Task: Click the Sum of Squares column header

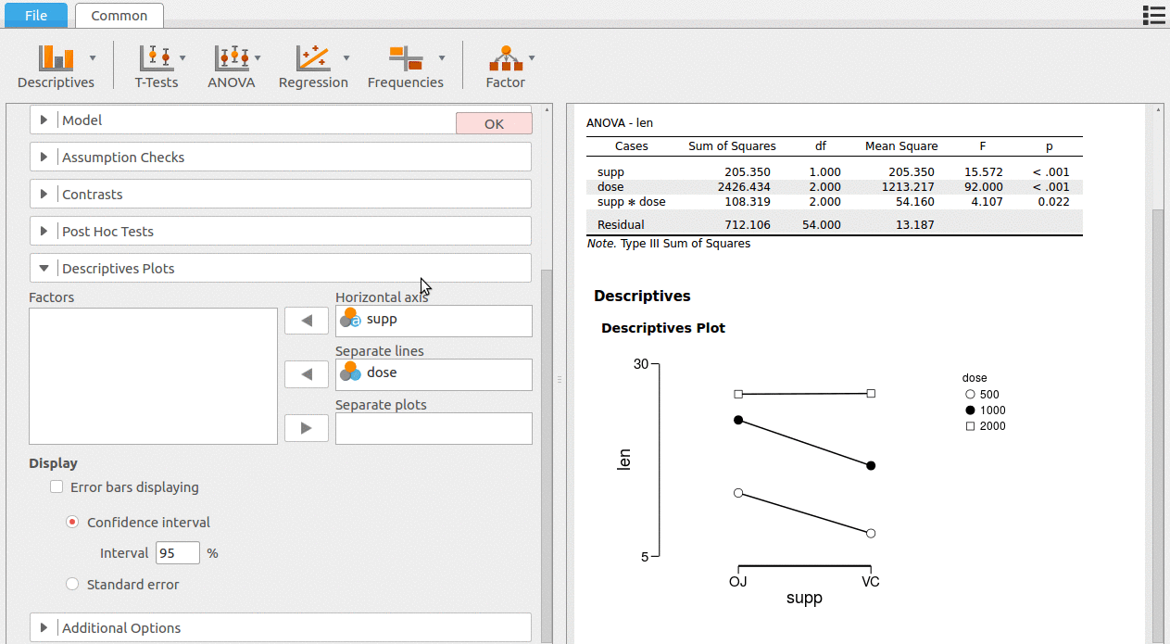Action: click(732, 145)
